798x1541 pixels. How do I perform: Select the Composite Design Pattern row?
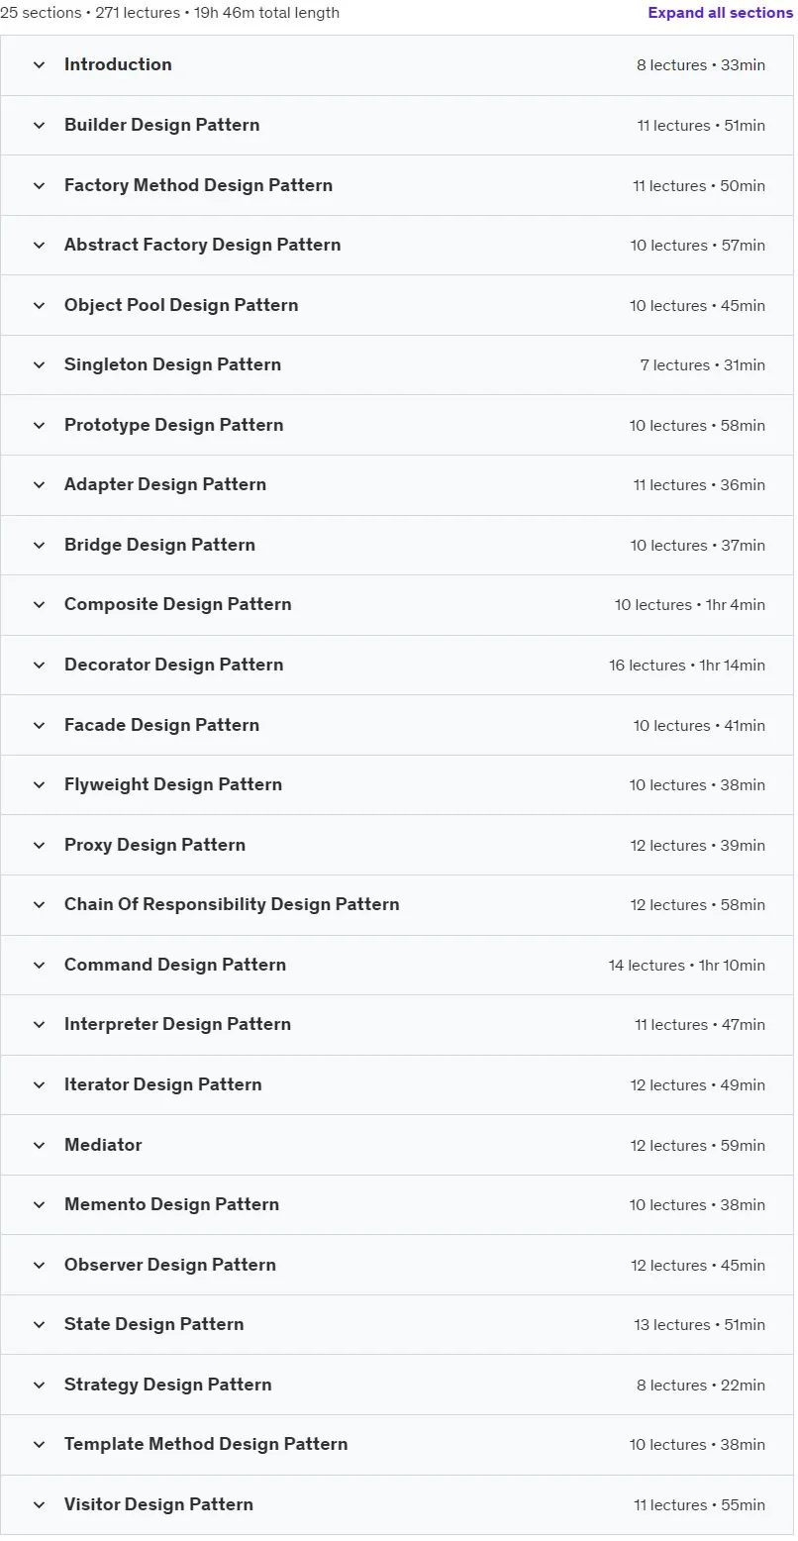coord(397,605)
